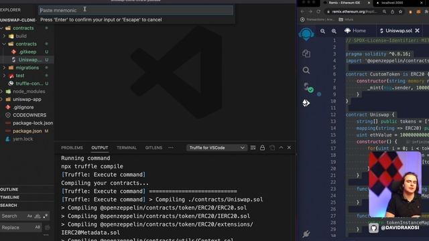
Task: Click the Remix logo at sidebar top
Action: click(x=306, y=34)
